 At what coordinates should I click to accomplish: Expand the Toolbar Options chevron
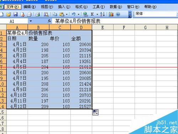(x=130, y=15)
